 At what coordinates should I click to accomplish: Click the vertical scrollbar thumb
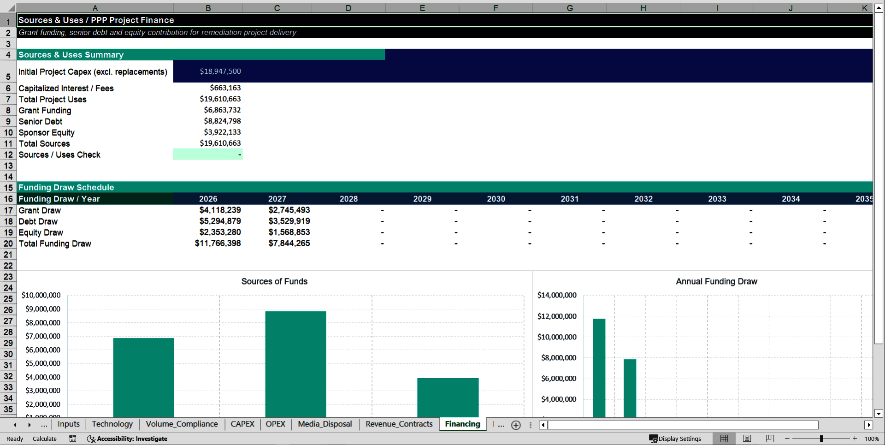click(x=879, y=178)
